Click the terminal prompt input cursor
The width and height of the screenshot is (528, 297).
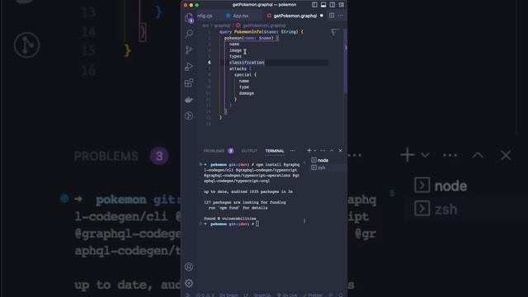click(257, 224)
